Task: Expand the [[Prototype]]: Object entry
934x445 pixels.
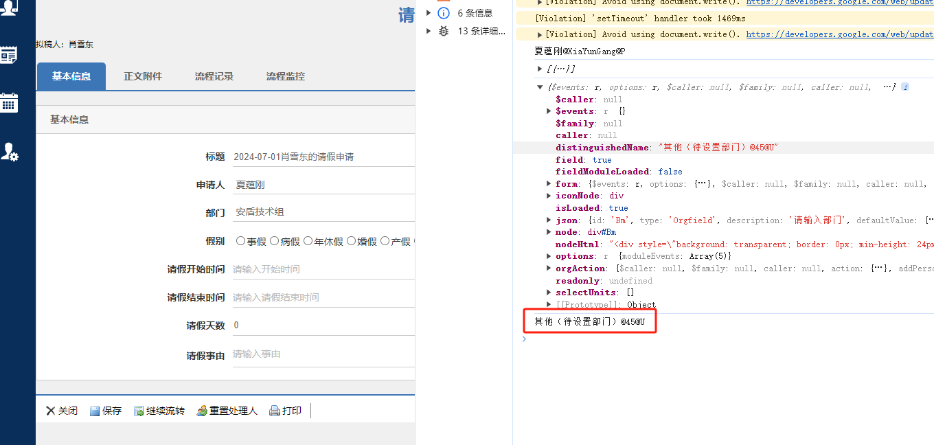Action: [549, 304]
